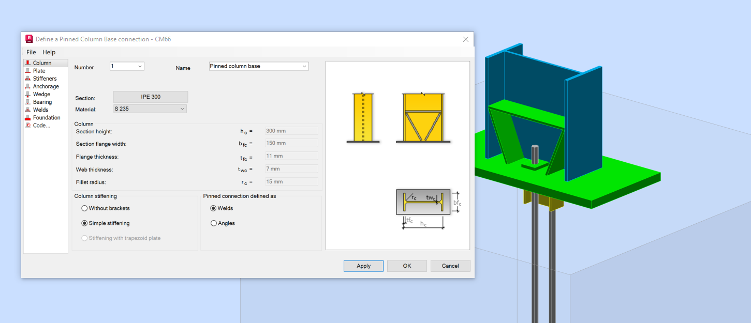The height and width of the screenshot is (323, 751).
Task: Open the Help menu
Action: tap(49, 52)
